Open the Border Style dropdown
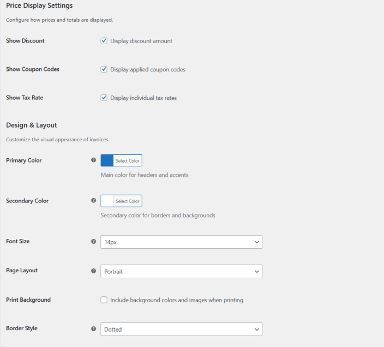 click(181, 330)
